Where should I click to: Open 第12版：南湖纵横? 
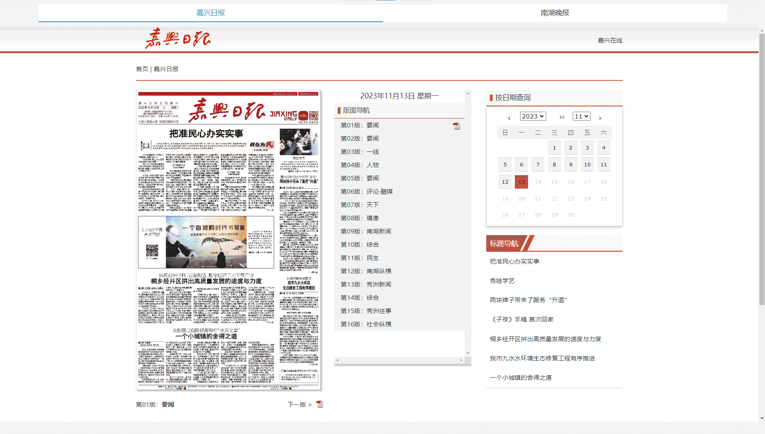tap(366, 271)
